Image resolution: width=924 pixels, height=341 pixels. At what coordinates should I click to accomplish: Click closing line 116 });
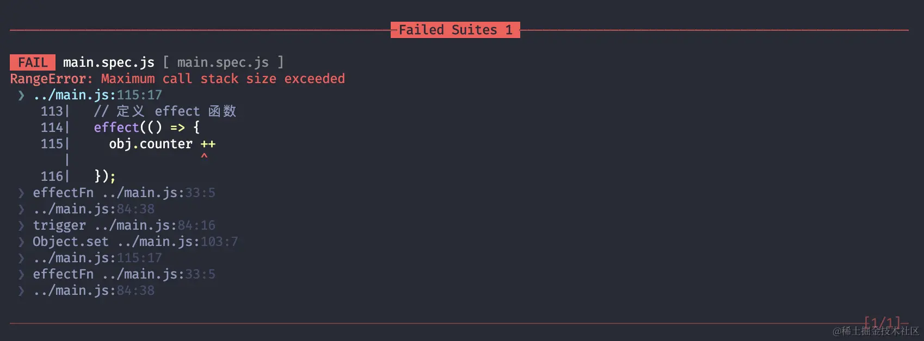coord(105,176)
